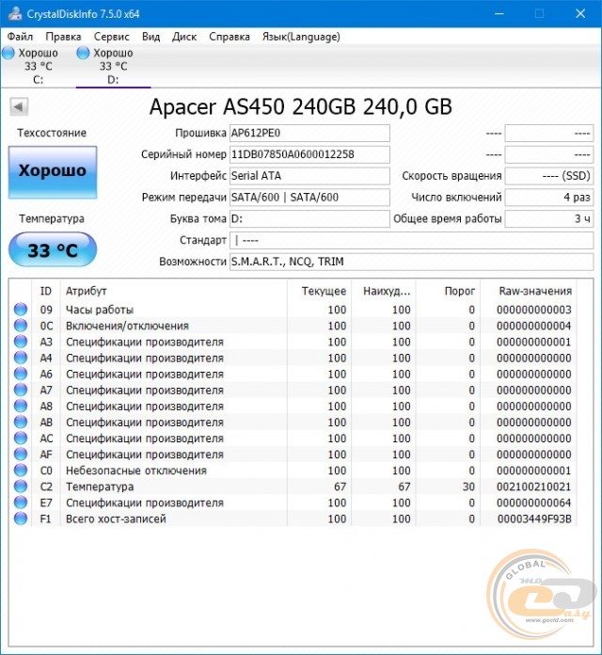602x655 pixels.
Task: Open the Язык(Language) menu
Action: coord(301,37)
